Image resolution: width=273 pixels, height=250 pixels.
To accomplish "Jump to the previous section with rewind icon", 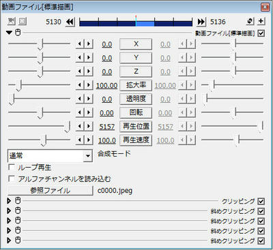I will [70, 22].
